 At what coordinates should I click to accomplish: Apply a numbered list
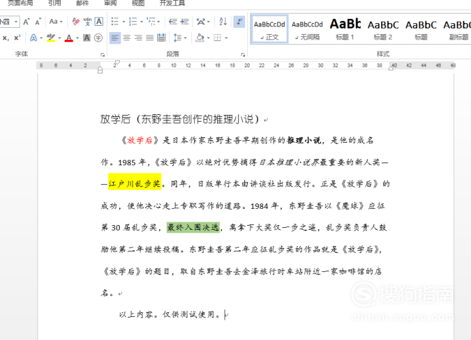pyautogui.click(x=133, y=22)
